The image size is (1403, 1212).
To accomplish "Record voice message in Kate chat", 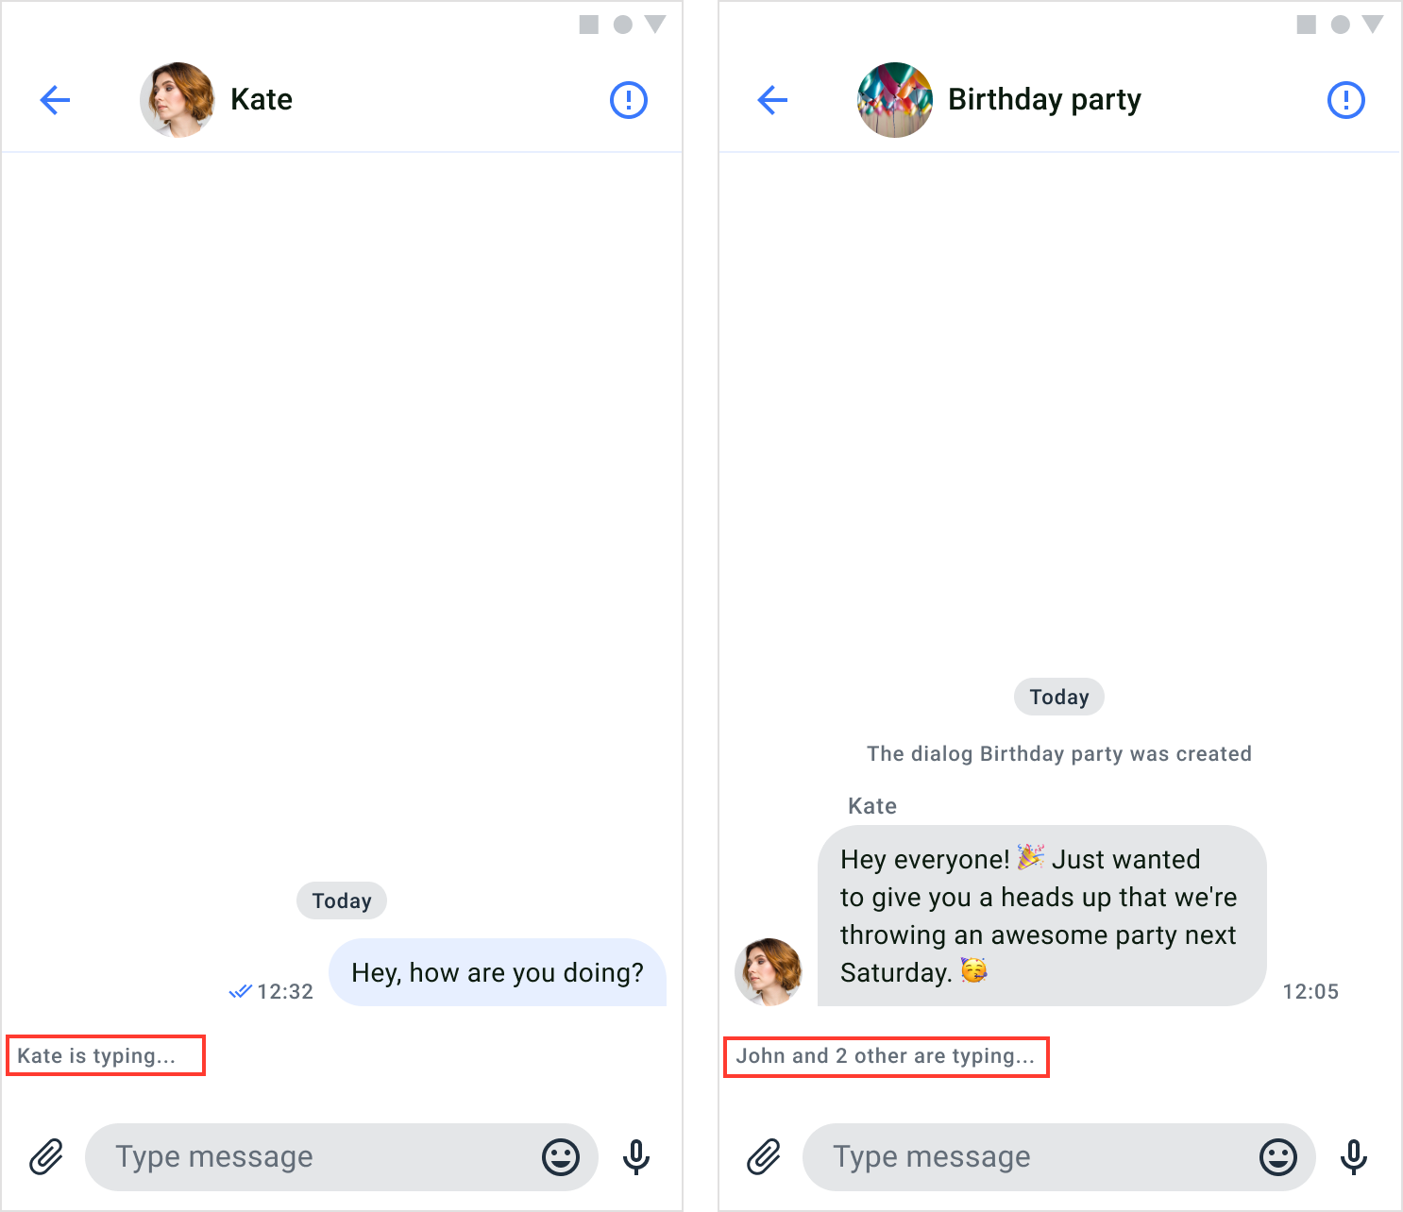I will coord(636,1156).
